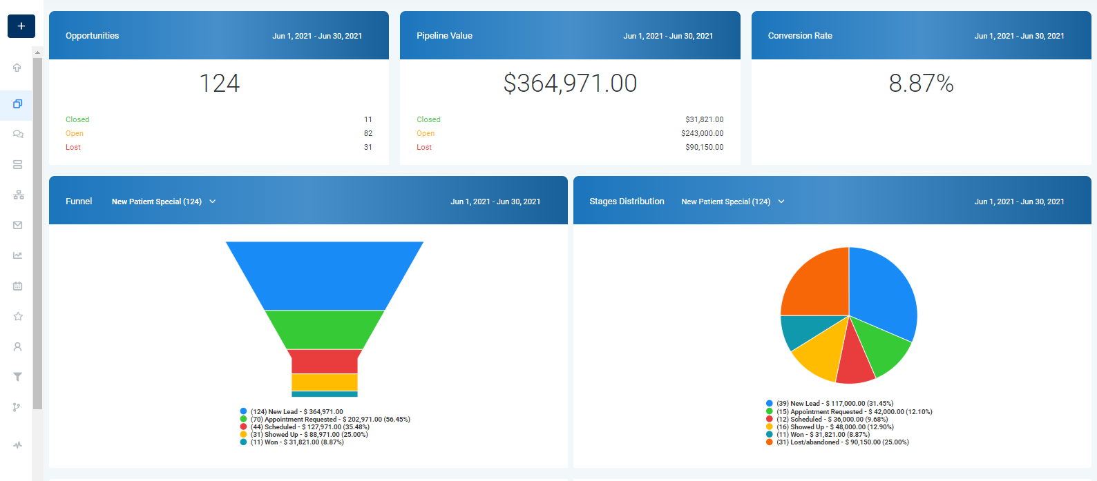Click the star reviews icon
1097x481 pixels.
pyautogui.click(x=18, y=316)
